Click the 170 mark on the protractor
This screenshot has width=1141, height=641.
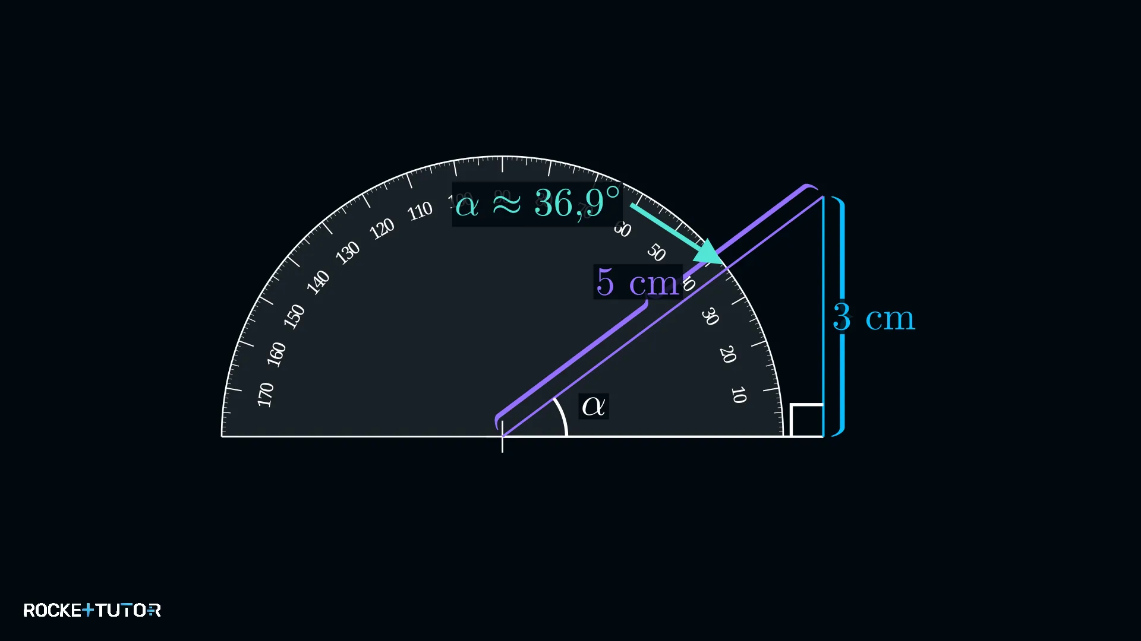point(266,395)
